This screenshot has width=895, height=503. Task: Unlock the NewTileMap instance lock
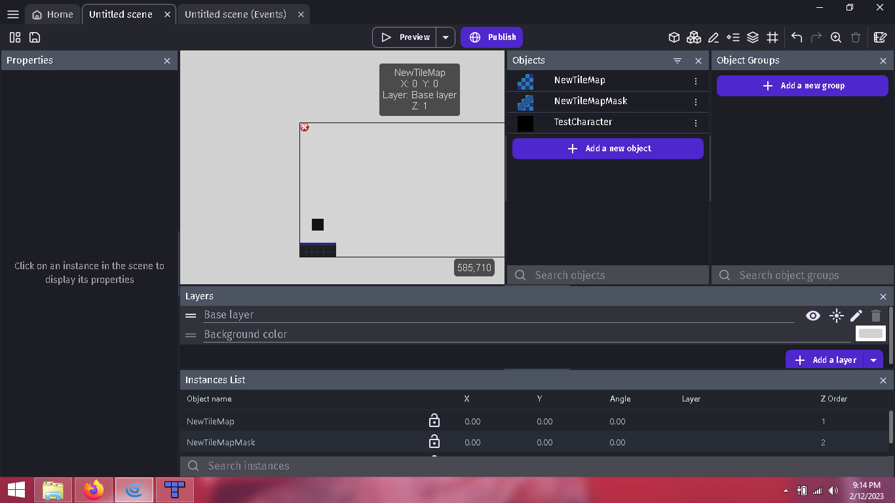434,421
